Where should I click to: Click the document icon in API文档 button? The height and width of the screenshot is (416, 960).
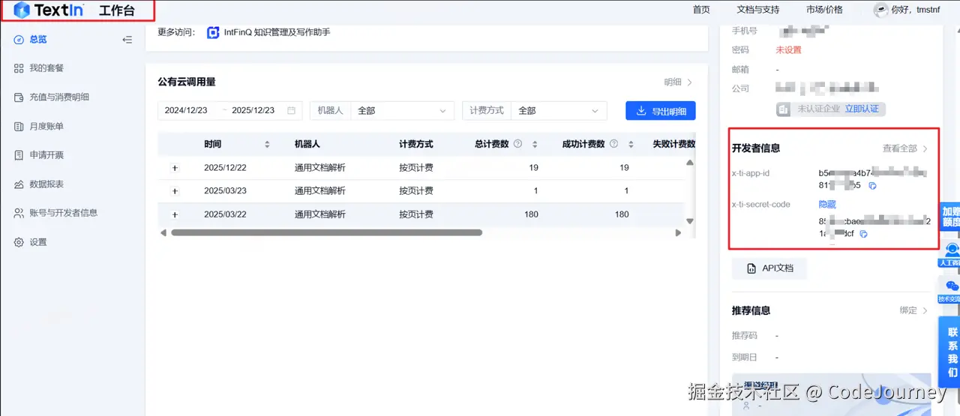tap(751, 268)
